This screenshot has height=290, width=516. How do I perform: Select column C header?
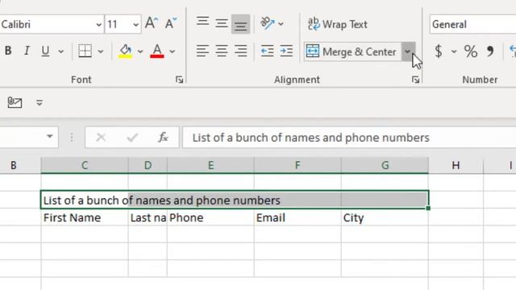(85, 165)
